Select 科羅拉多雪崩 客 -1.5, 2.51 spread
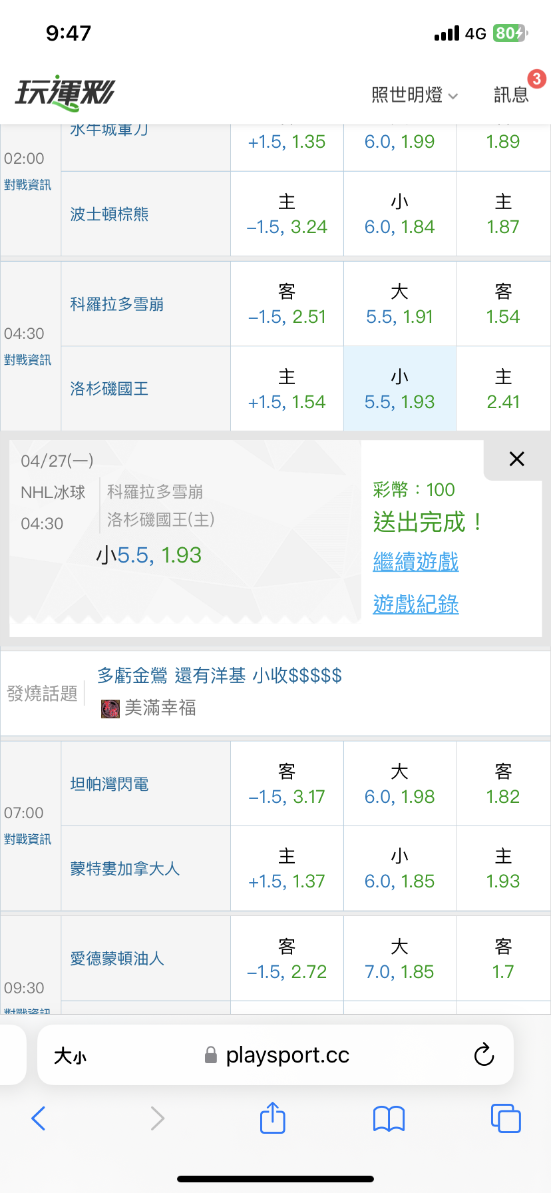Screen dimensions: 551x1193 pos(287,304)
